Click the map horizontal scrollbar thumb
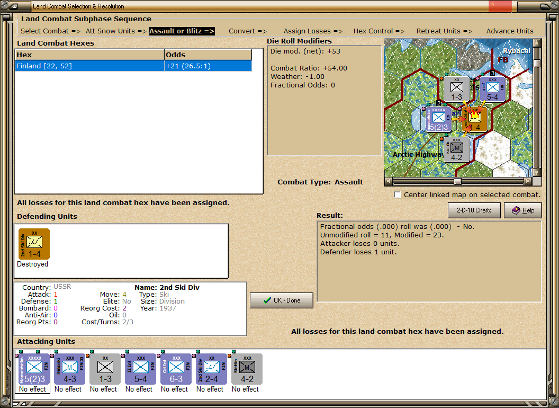559x408 pixels. [x=457, y=181]
